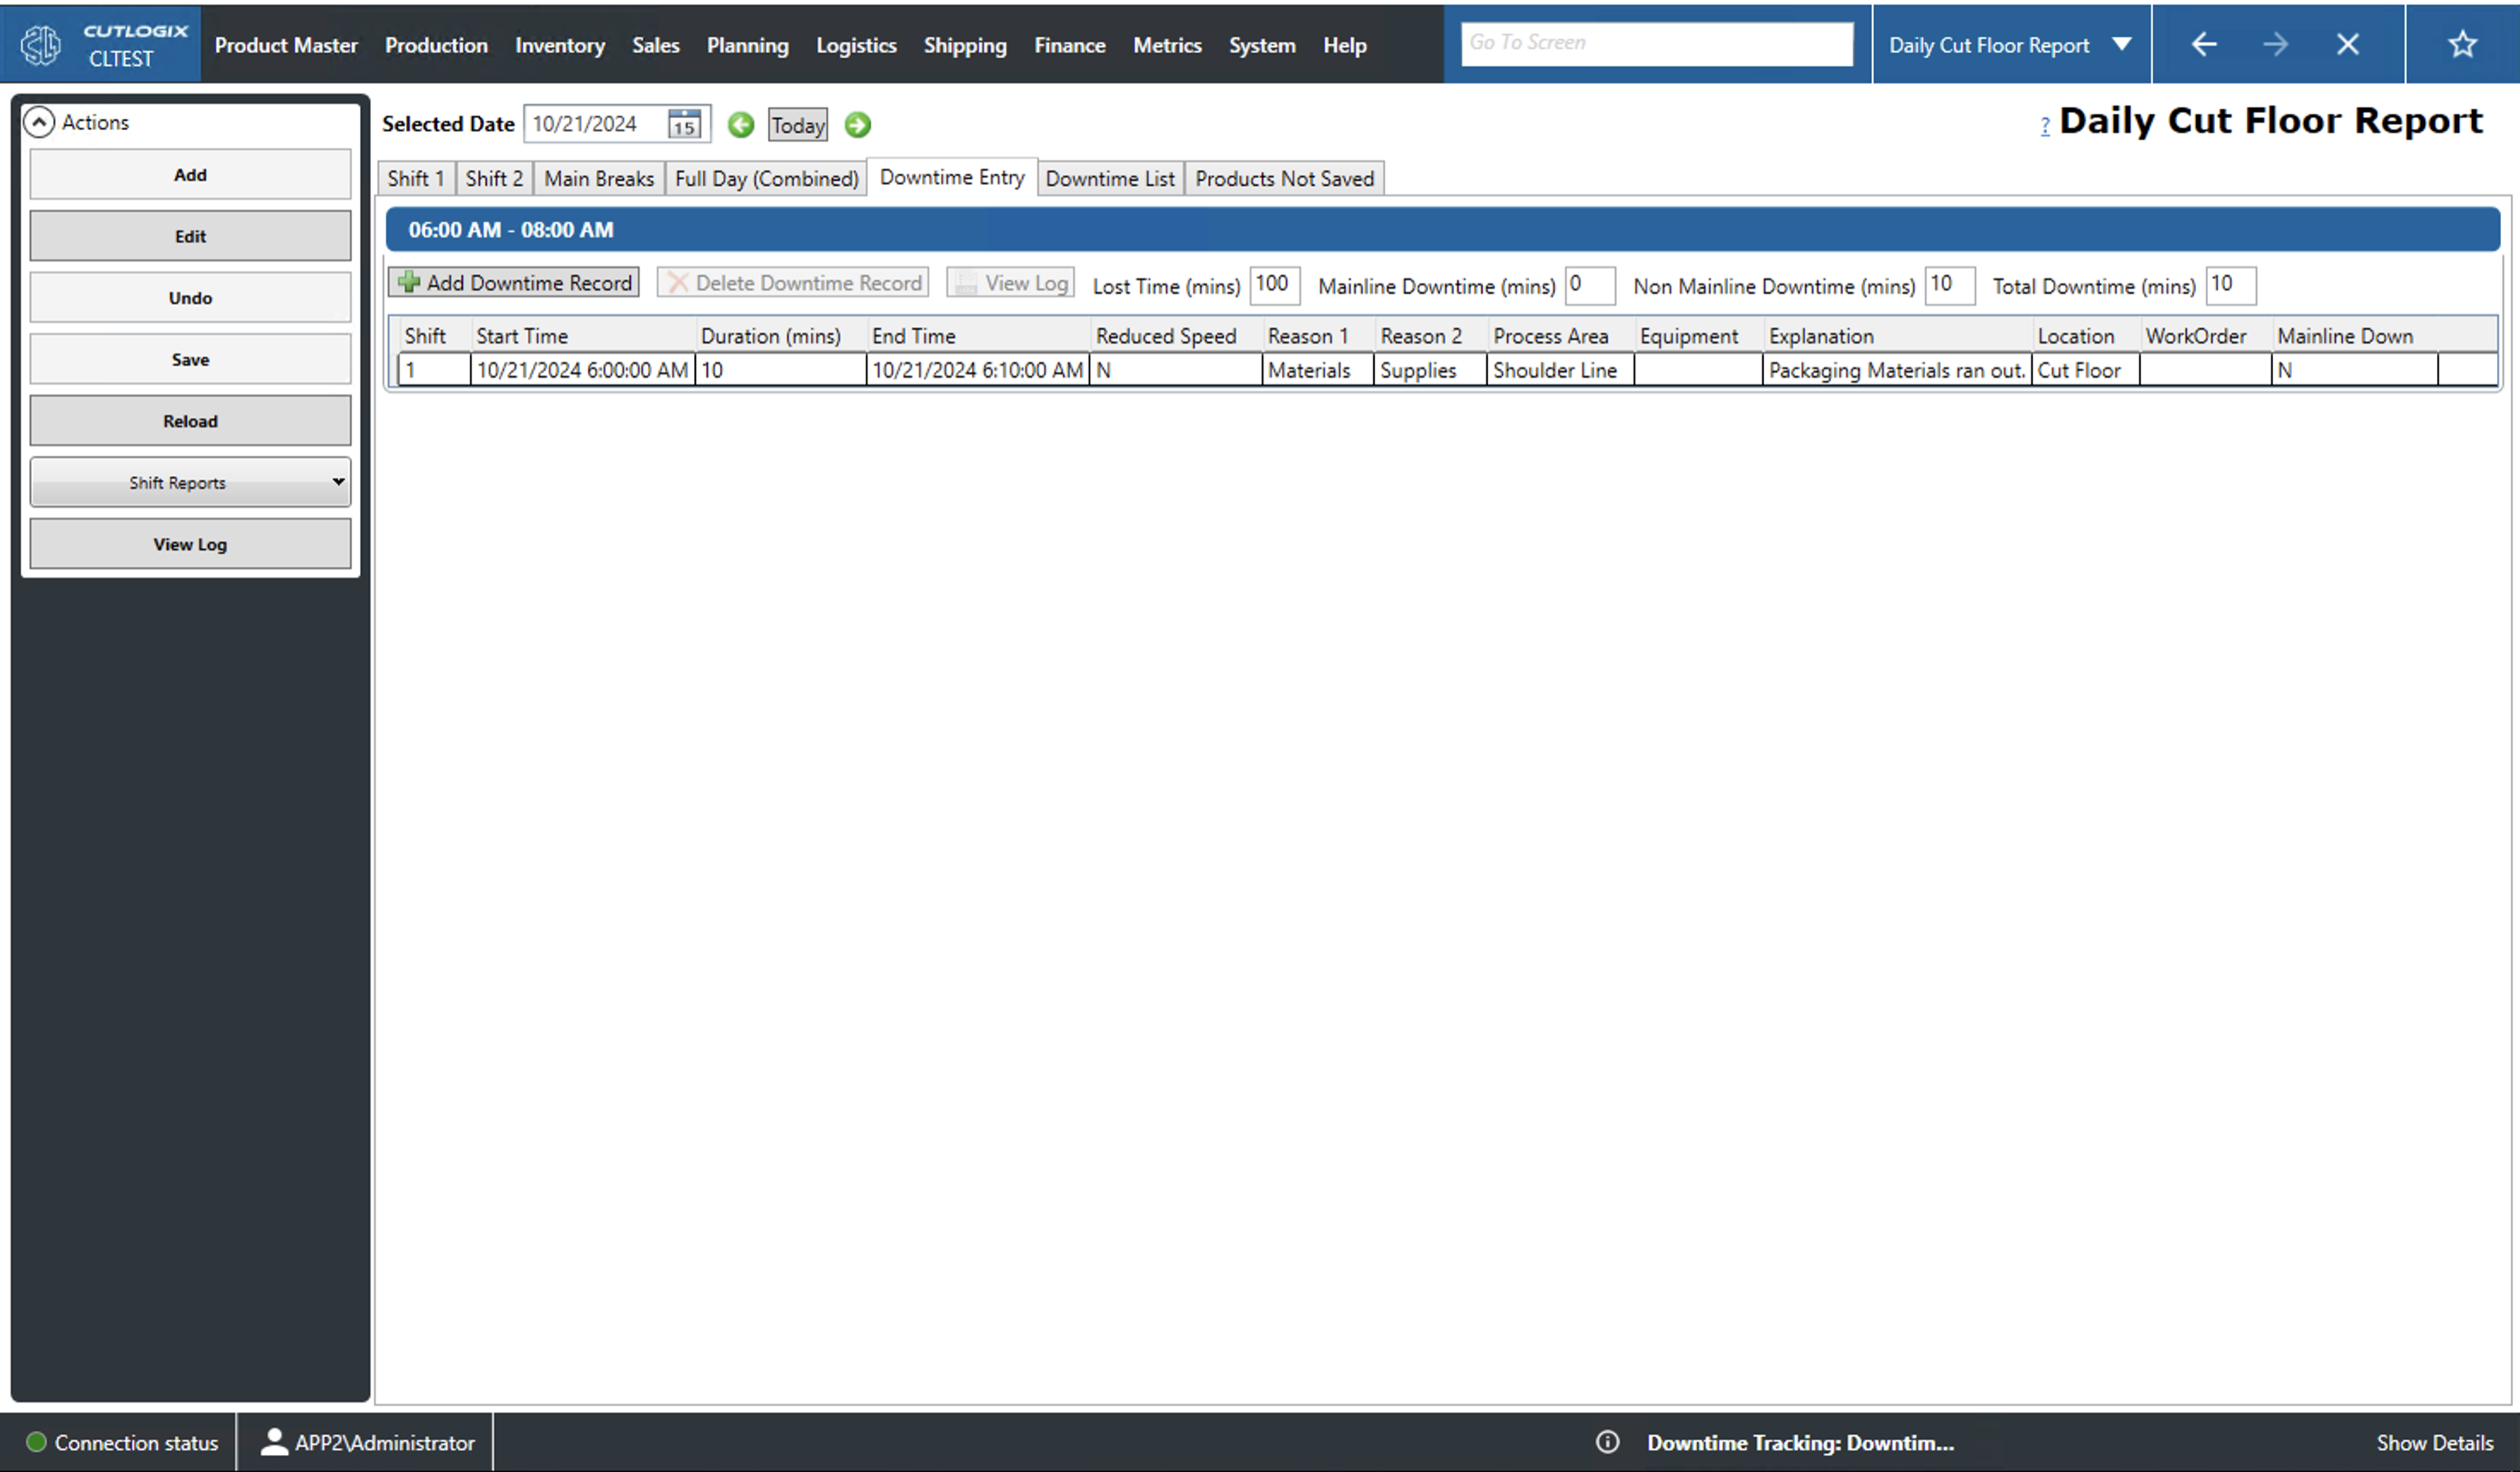This screenshot has width=2520, height=1472.
Task: Open the Production menu
Action: 436,45
